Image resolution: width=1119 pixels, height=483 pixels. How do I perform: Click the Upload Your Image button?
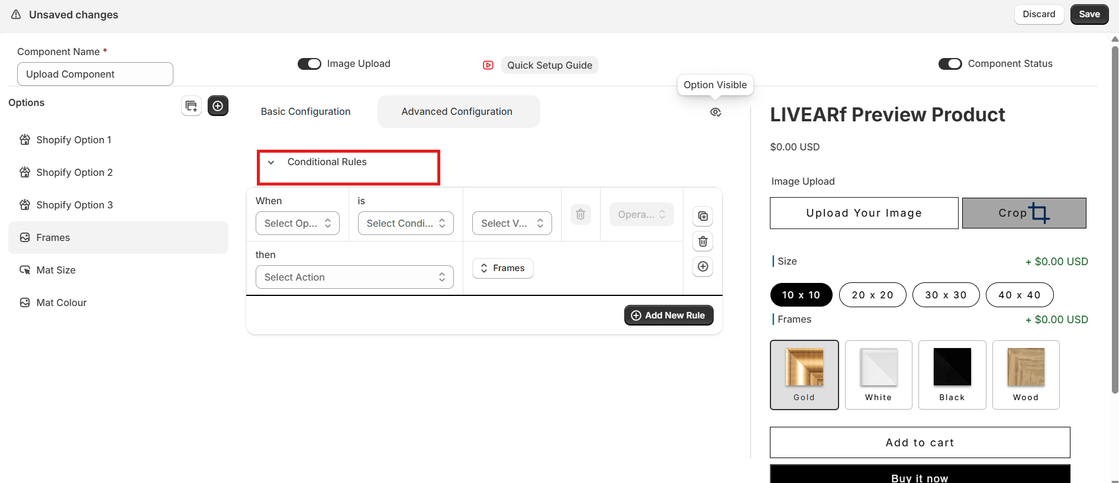pos(864,213)
